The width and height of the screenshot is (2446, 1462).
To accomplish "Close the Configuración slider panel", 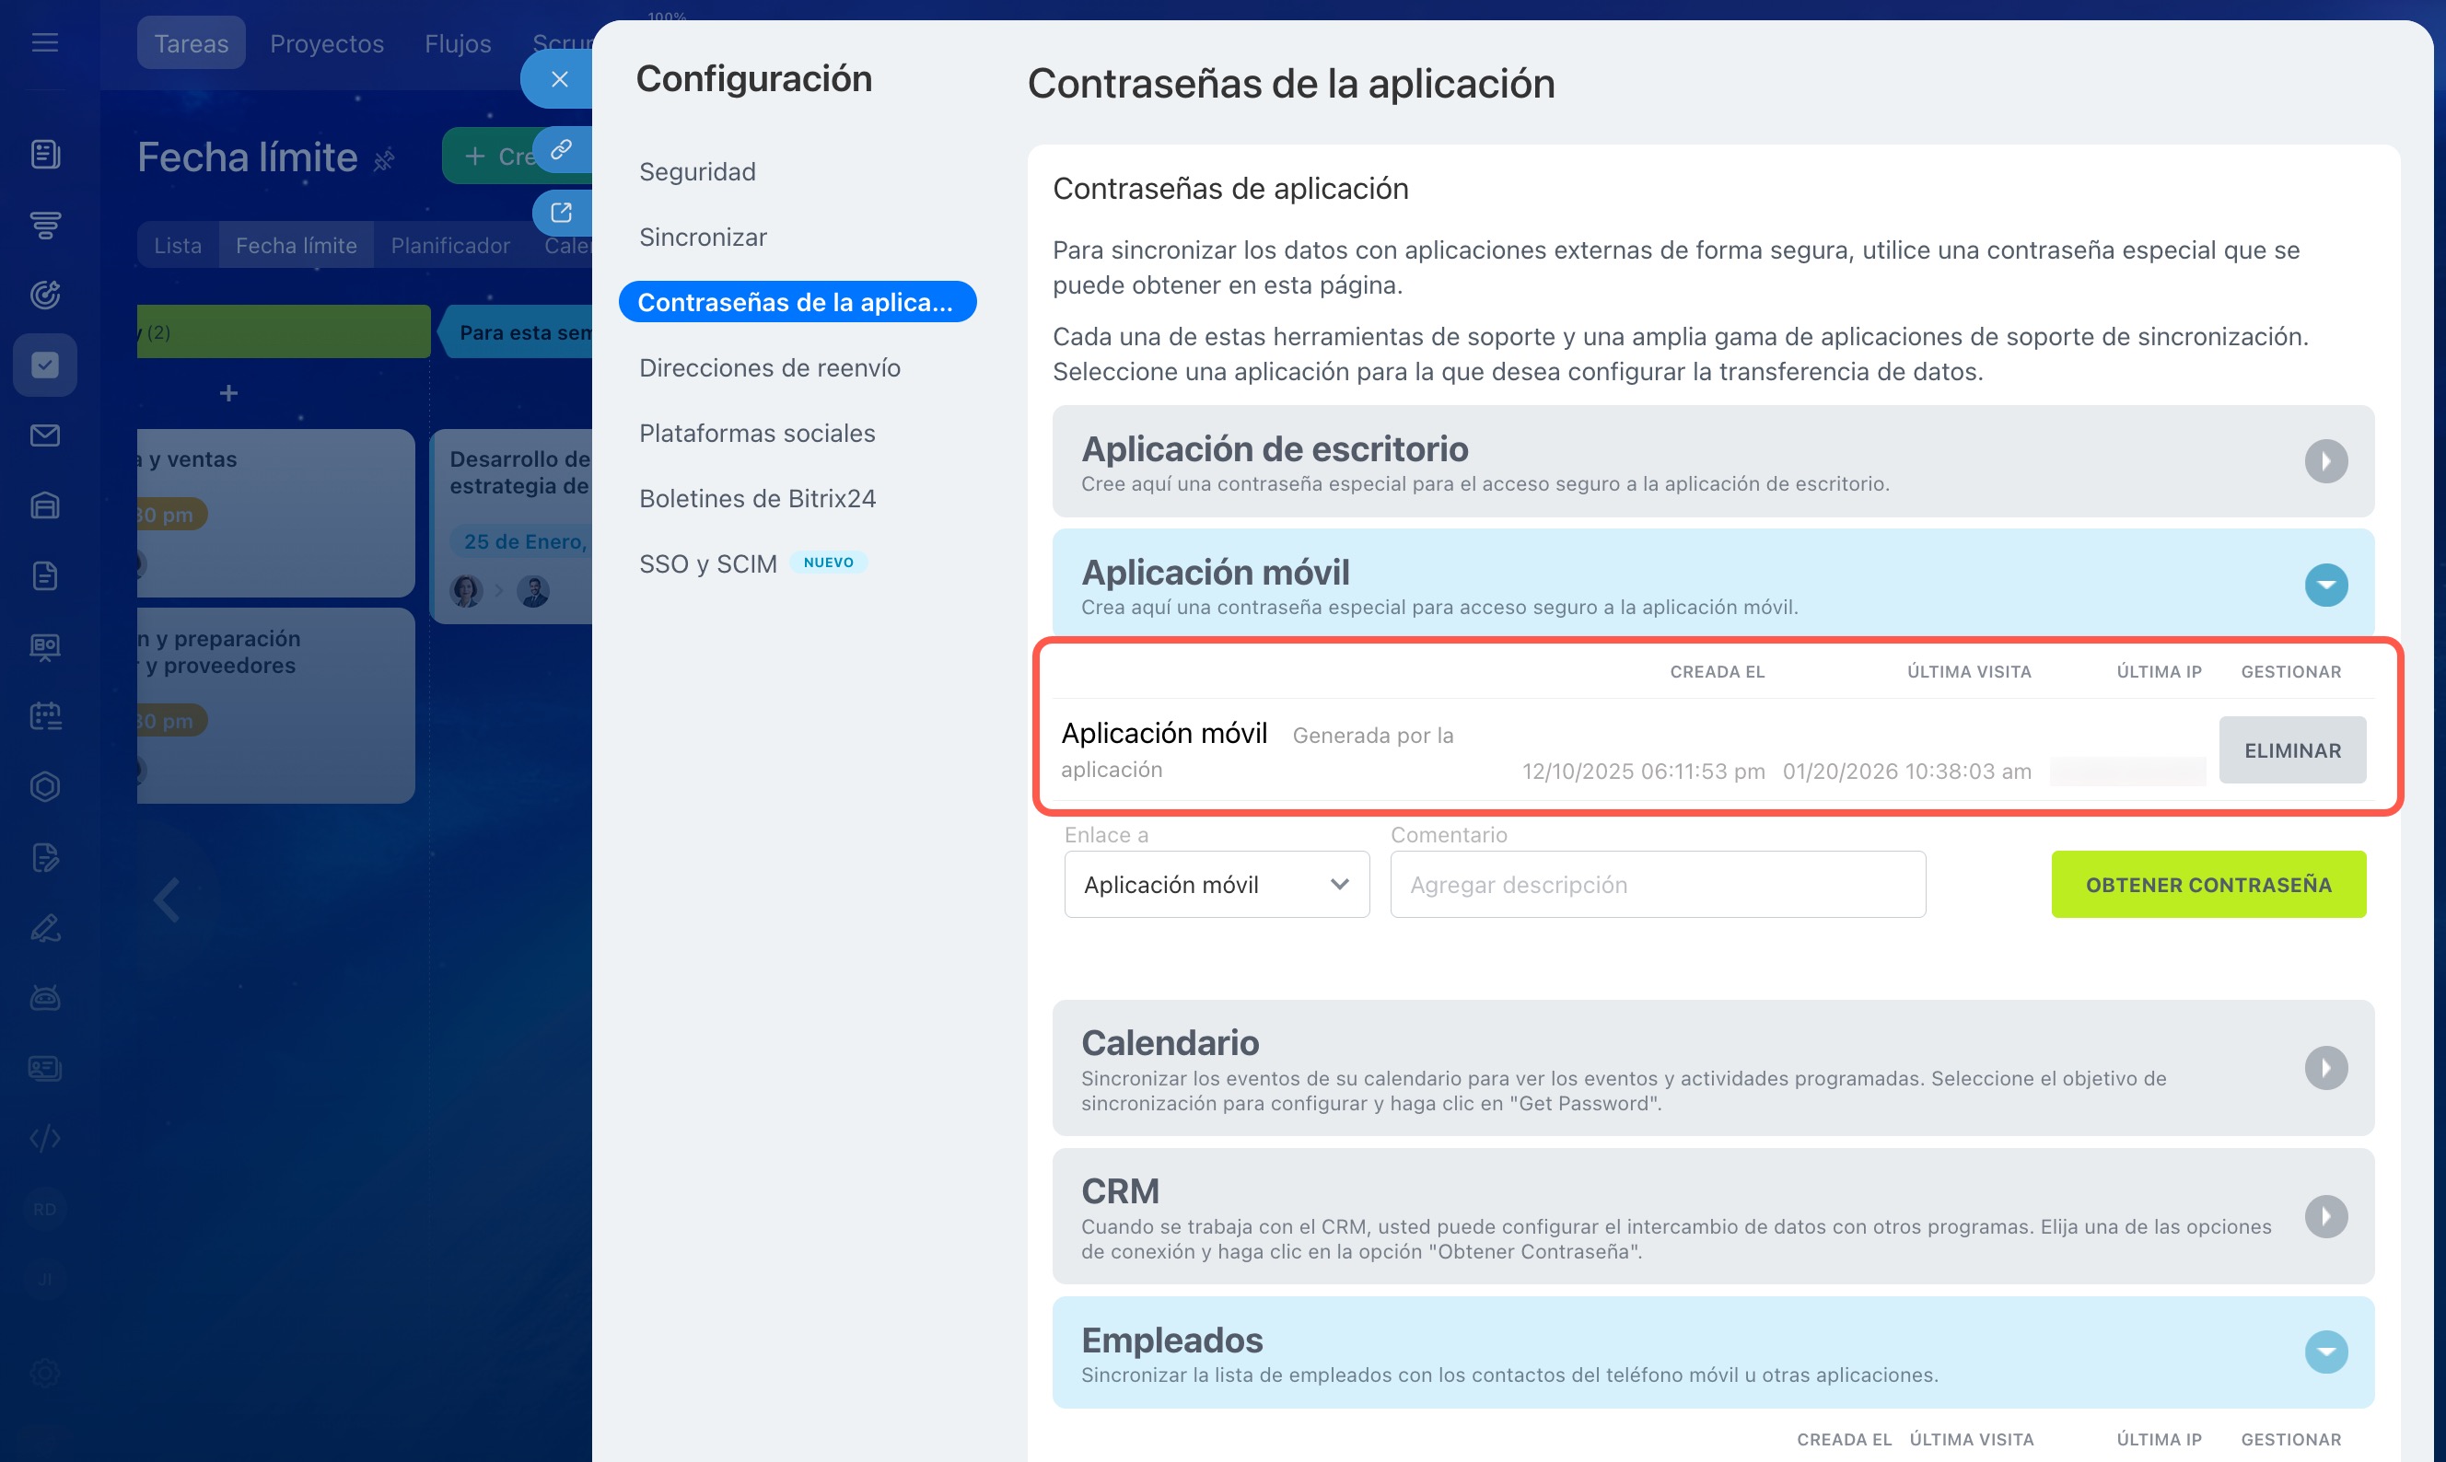I will (559, 80).
